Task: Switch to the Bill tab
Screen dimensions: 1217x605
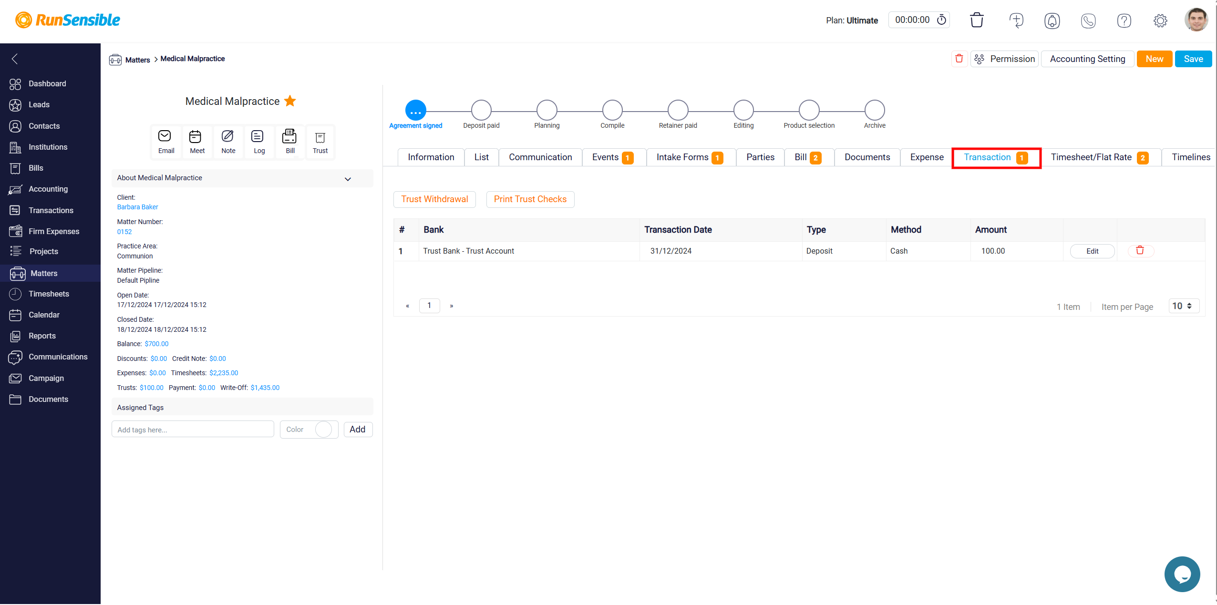Action: pyautogui.click(x=808, y=157)
